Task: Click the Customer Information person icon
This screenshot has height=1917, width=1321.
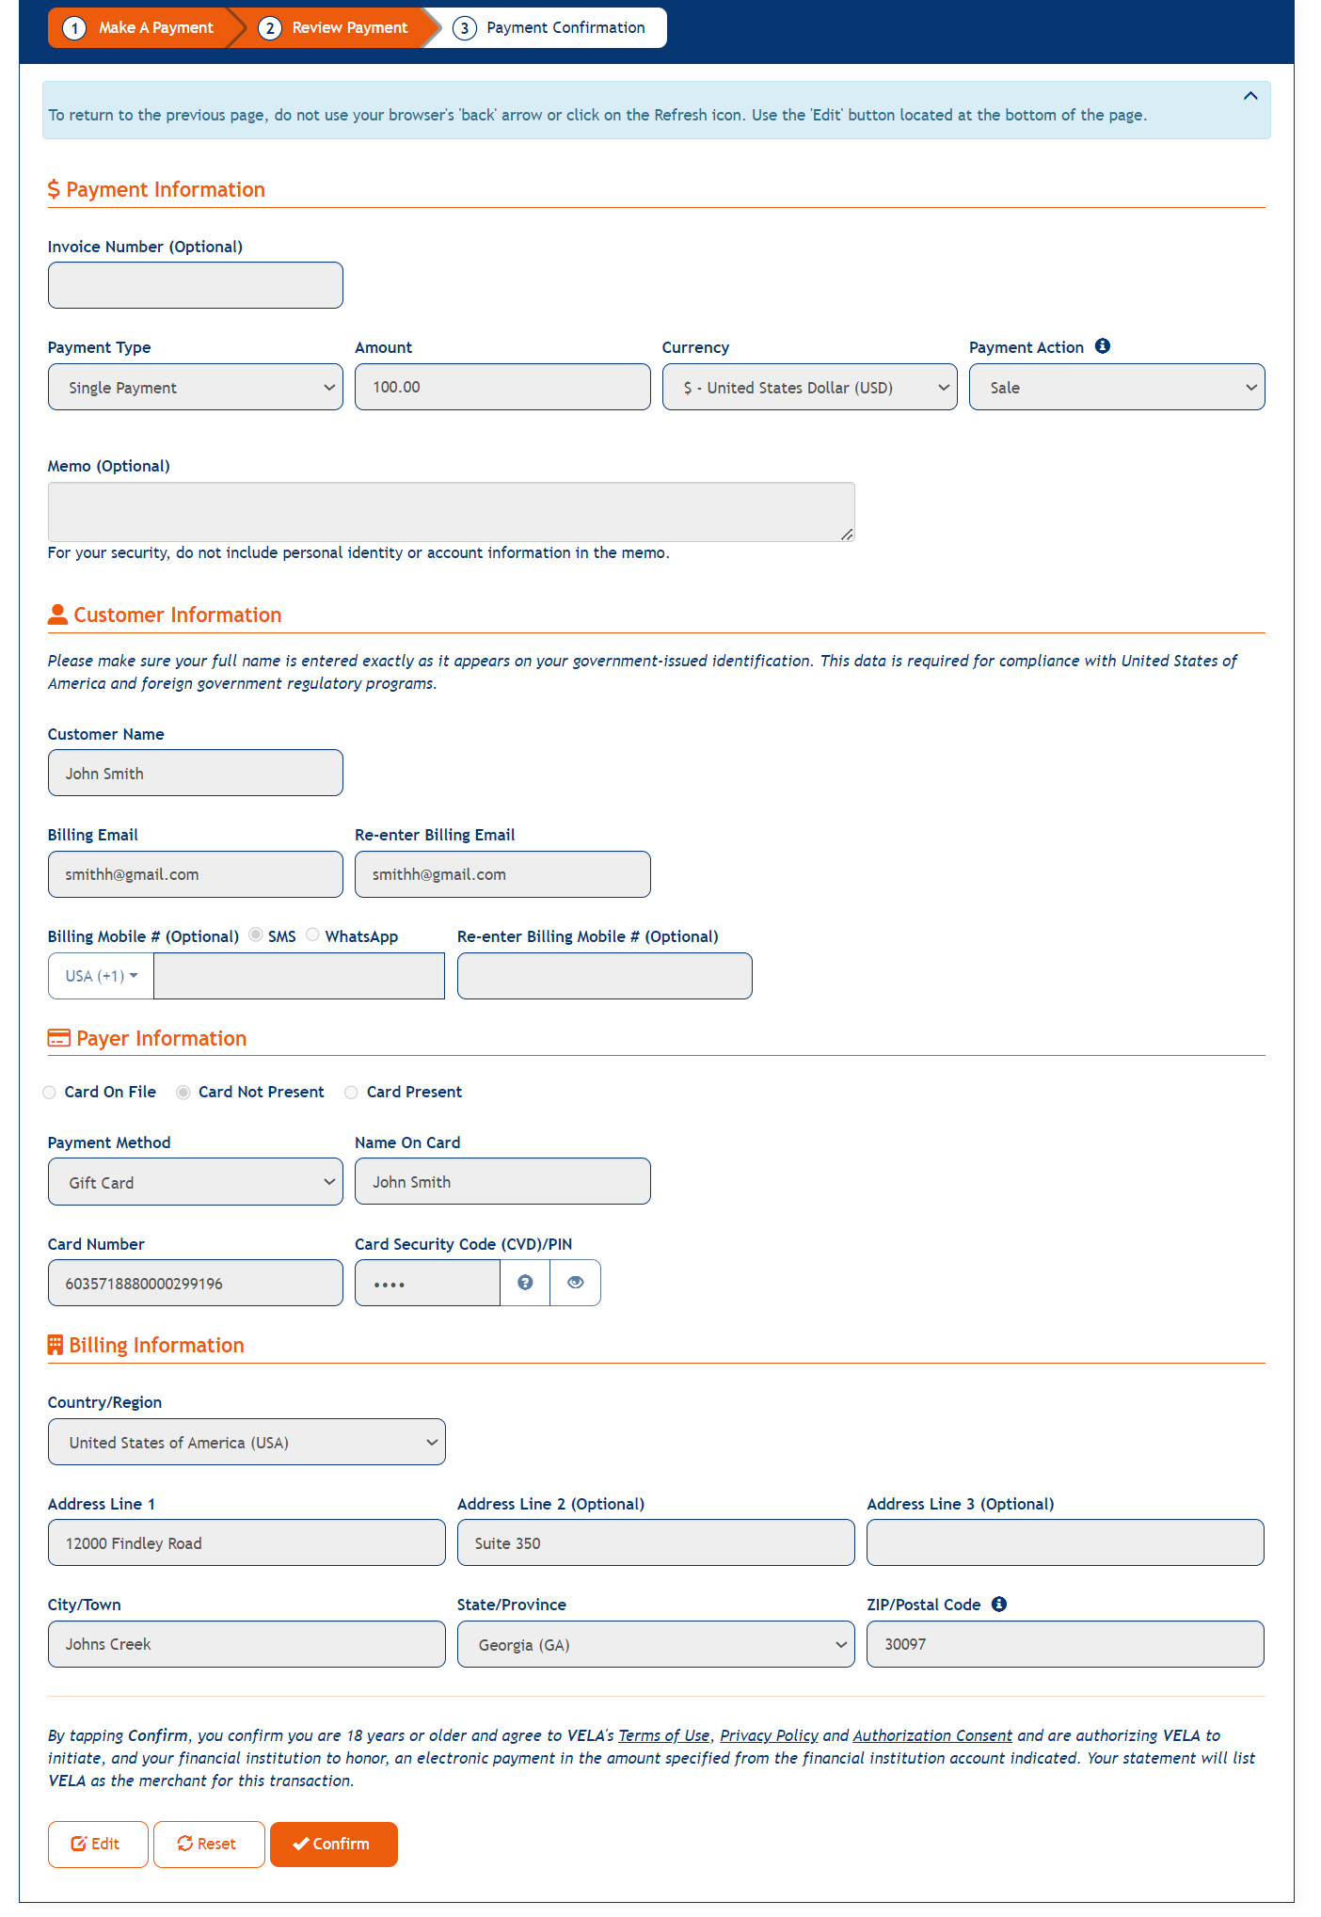Action: coord(56,614)
